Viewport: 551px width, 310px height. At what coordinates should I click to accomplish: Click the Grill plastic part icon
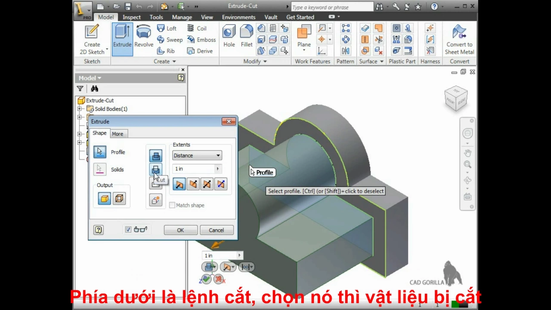coord(396,28)
